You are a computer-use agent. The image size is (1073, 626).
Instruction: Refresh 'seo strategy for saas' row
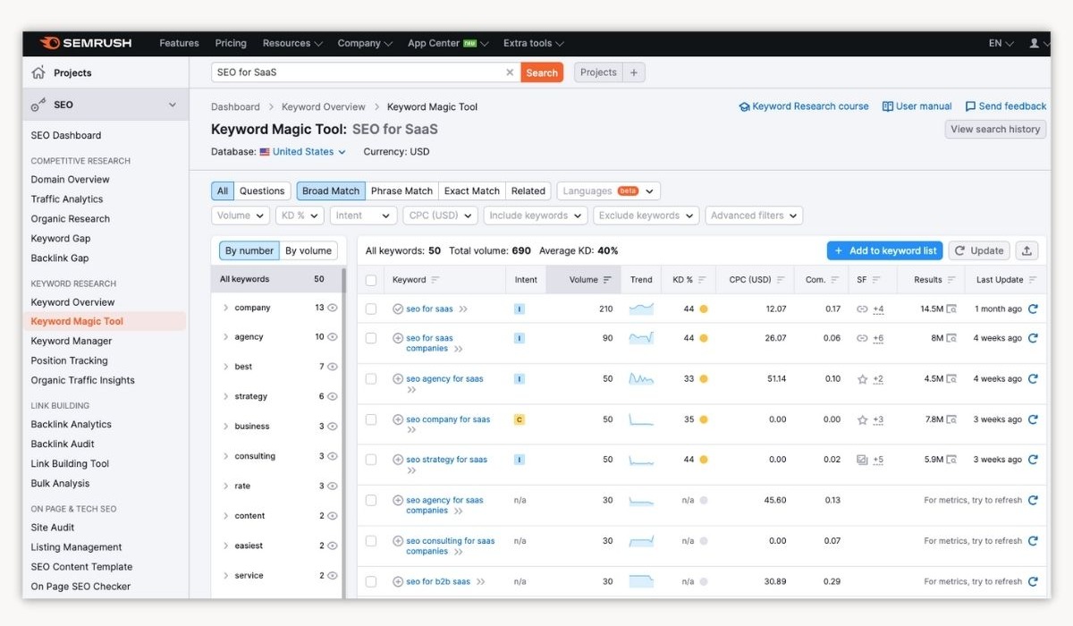(1033, 460)
